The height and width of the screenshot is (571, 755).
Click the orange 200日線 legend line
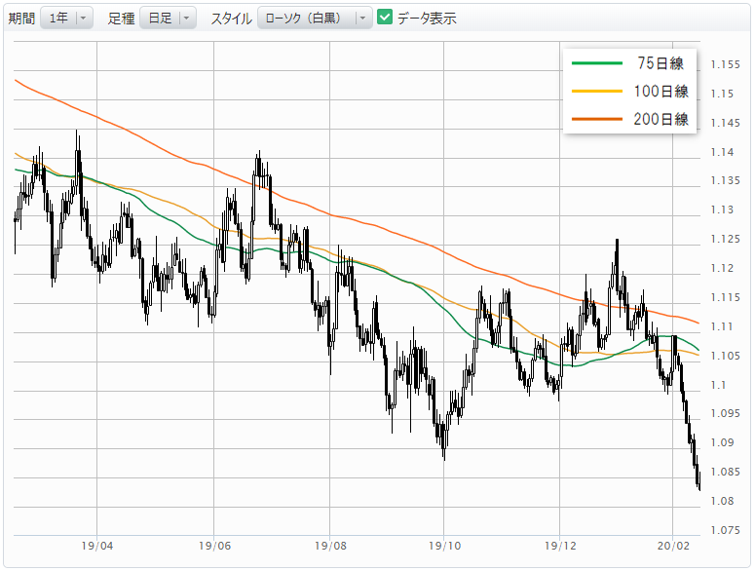pyautogui.click(x=596, y=119)
